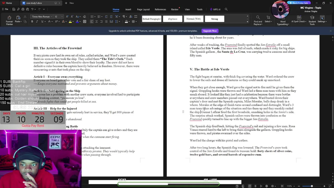Enter full screen using the bottom-right corner icon
The width and height of the screenshot is (334, 188).
pyautogui.click(x=330, y=186)
